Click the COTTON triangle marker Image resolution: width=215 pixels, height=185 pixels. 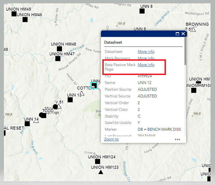pyautogui.click(x=82, y=93)
